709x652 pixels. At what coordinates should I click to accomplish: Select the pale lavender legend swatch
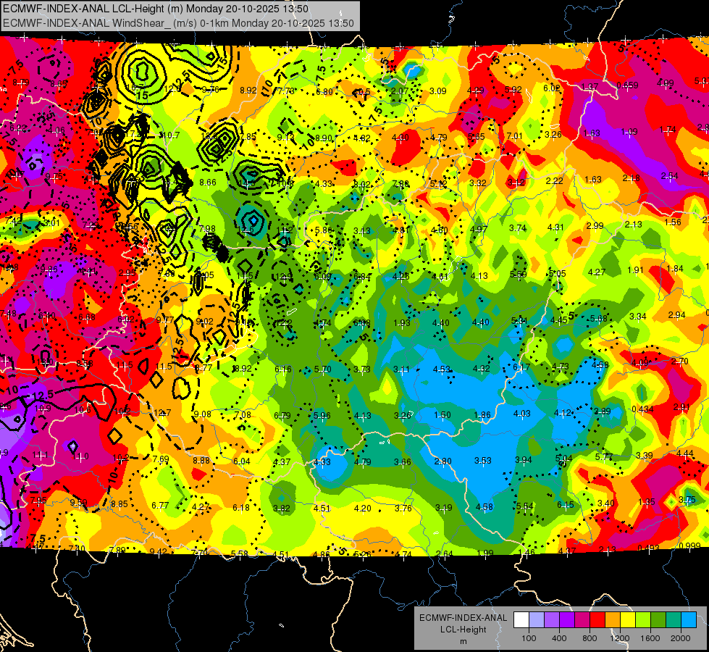point(536,620)
